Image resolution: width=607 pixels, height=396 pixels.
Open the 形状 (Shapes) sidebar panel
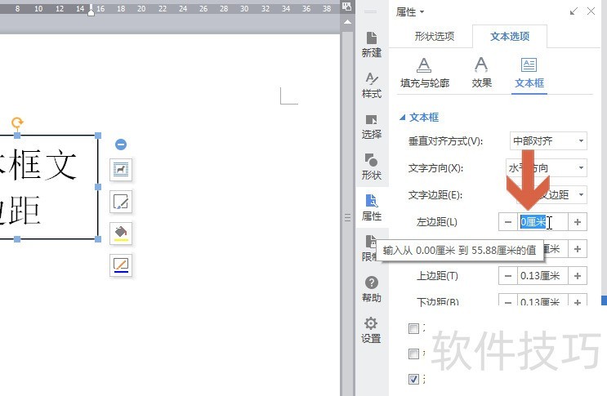[371, 167]
